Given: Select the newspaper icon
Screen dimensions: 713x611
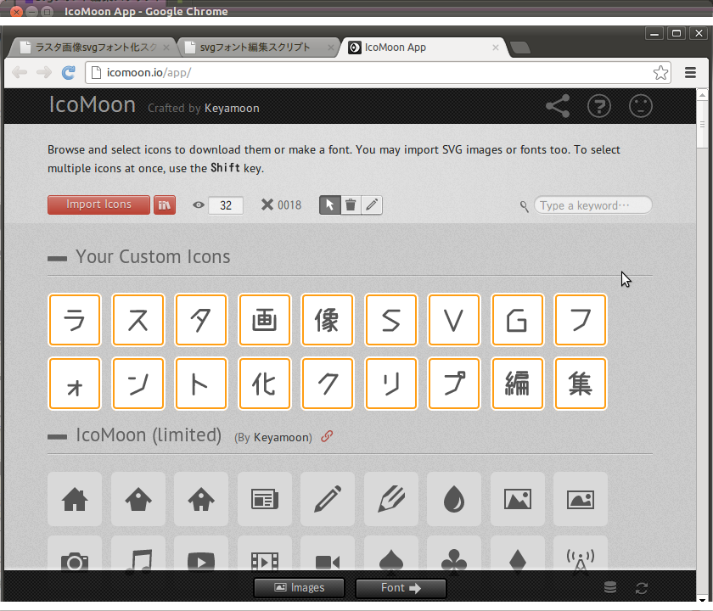Looking at the screenshot, I should pyautogui.click(x=264, y=499).
